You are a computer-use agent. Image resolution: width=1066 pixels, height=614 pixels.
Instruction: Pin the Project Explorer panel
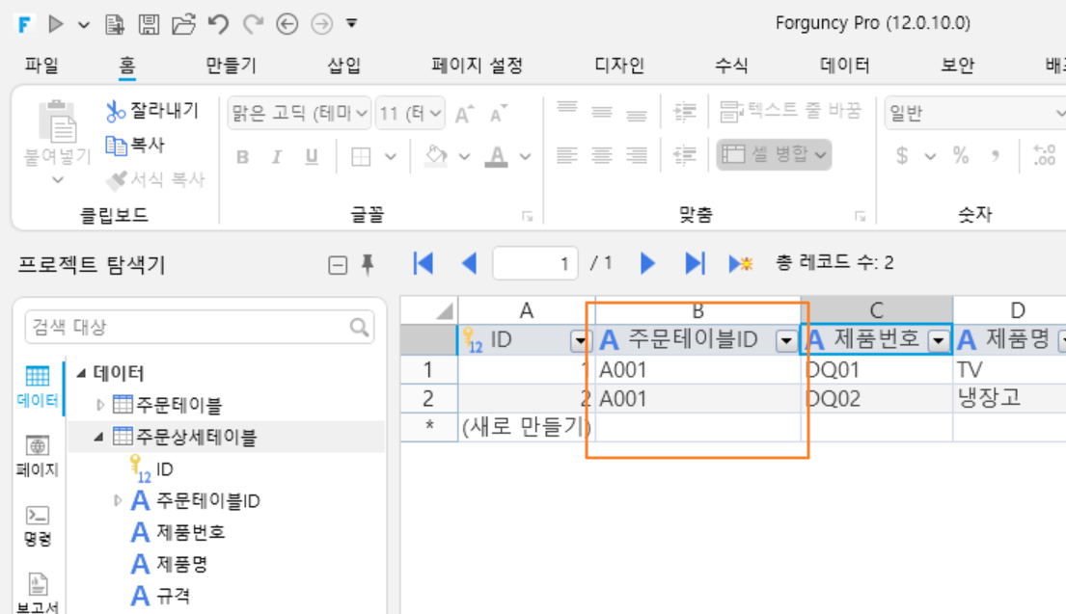point(368,264)
